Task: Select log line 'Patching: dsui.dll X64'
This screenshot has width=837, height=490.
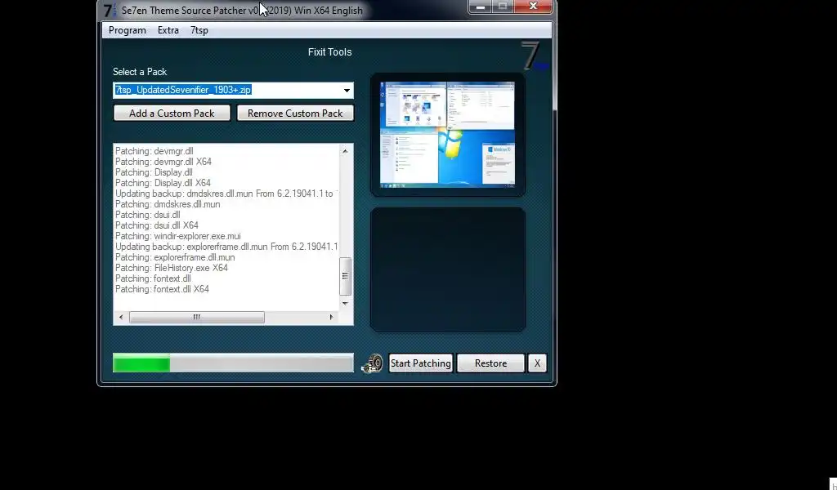Action: (157, 225)
